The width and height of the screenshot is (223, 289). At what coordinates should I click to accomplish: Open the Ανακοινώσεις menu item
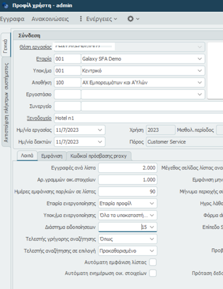(x=50, y=19)
